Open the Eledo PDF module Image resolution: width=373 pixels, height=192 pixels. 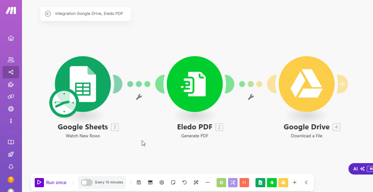point(195,84)
